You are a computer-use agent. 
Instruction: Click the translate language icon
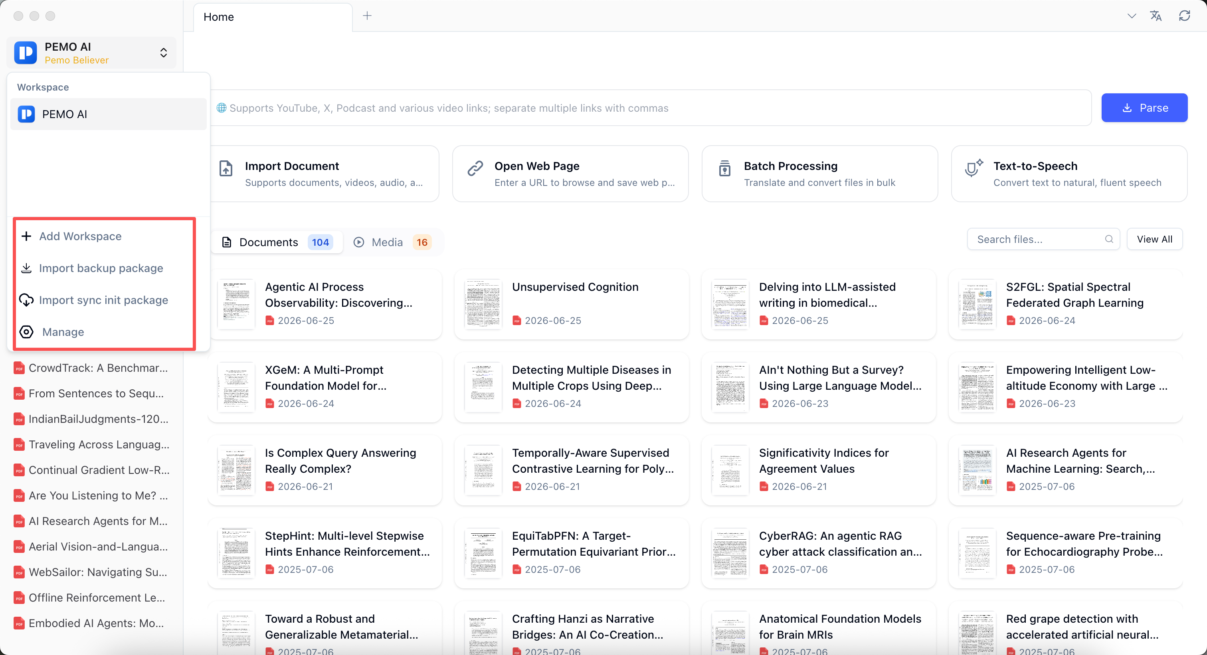pos(1156,16)
